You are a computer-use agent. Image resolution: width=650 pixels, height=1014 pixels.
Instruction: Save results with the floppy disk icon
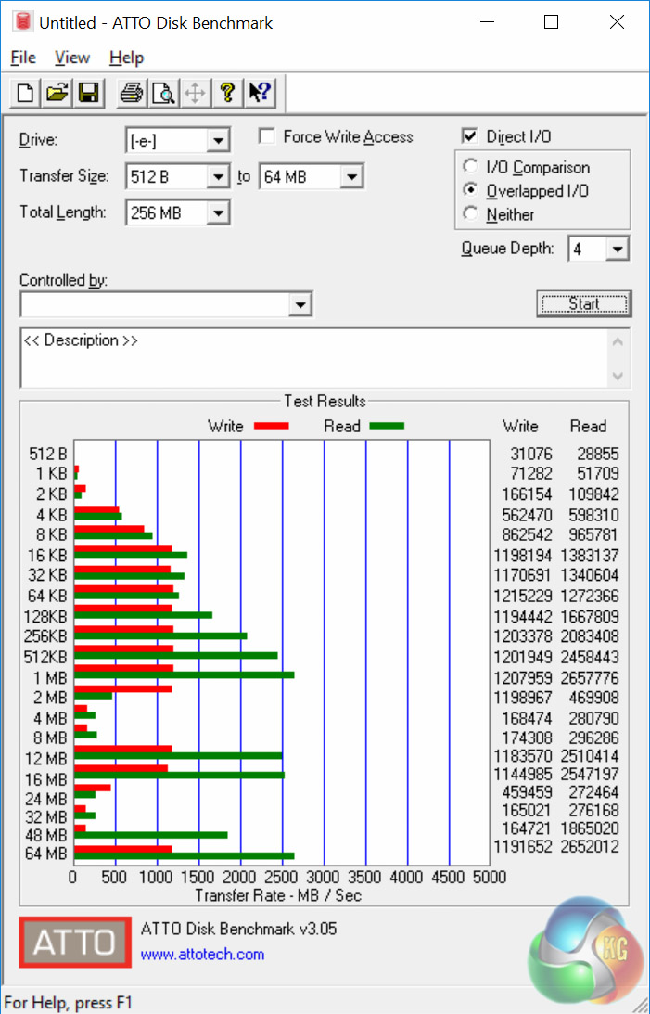tap(88, 93)
